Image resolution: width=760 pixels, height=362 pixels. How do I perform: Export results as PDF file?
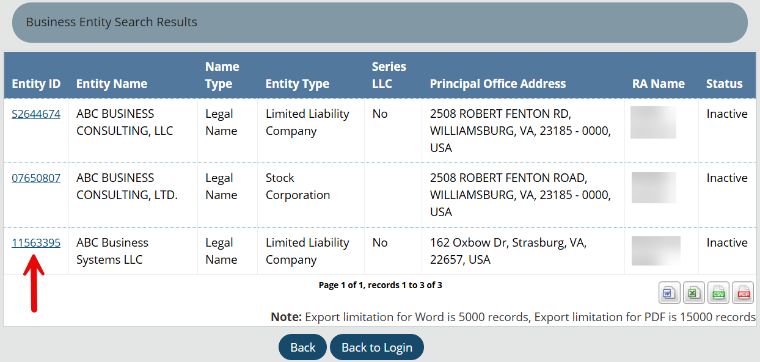[743, 293]
